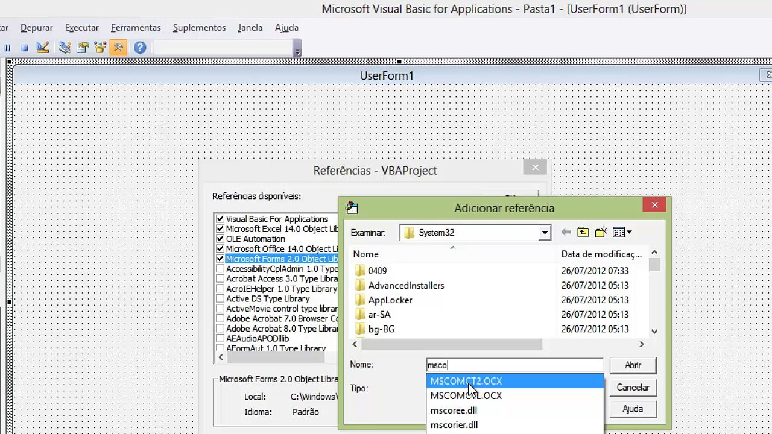
Task: Sort files by Data de modificação column
Action: coord(601,254)
